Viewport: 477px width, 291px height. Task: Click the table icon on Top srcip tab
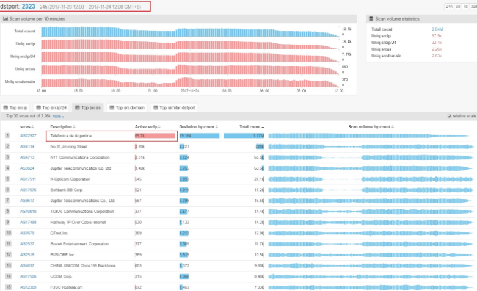pos(7,107)
